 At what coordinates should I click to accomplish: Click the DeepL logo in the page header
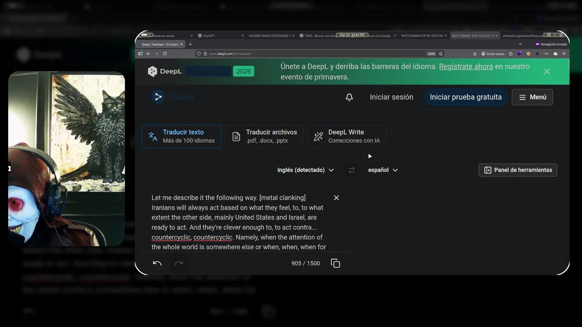tap(173, 97)
